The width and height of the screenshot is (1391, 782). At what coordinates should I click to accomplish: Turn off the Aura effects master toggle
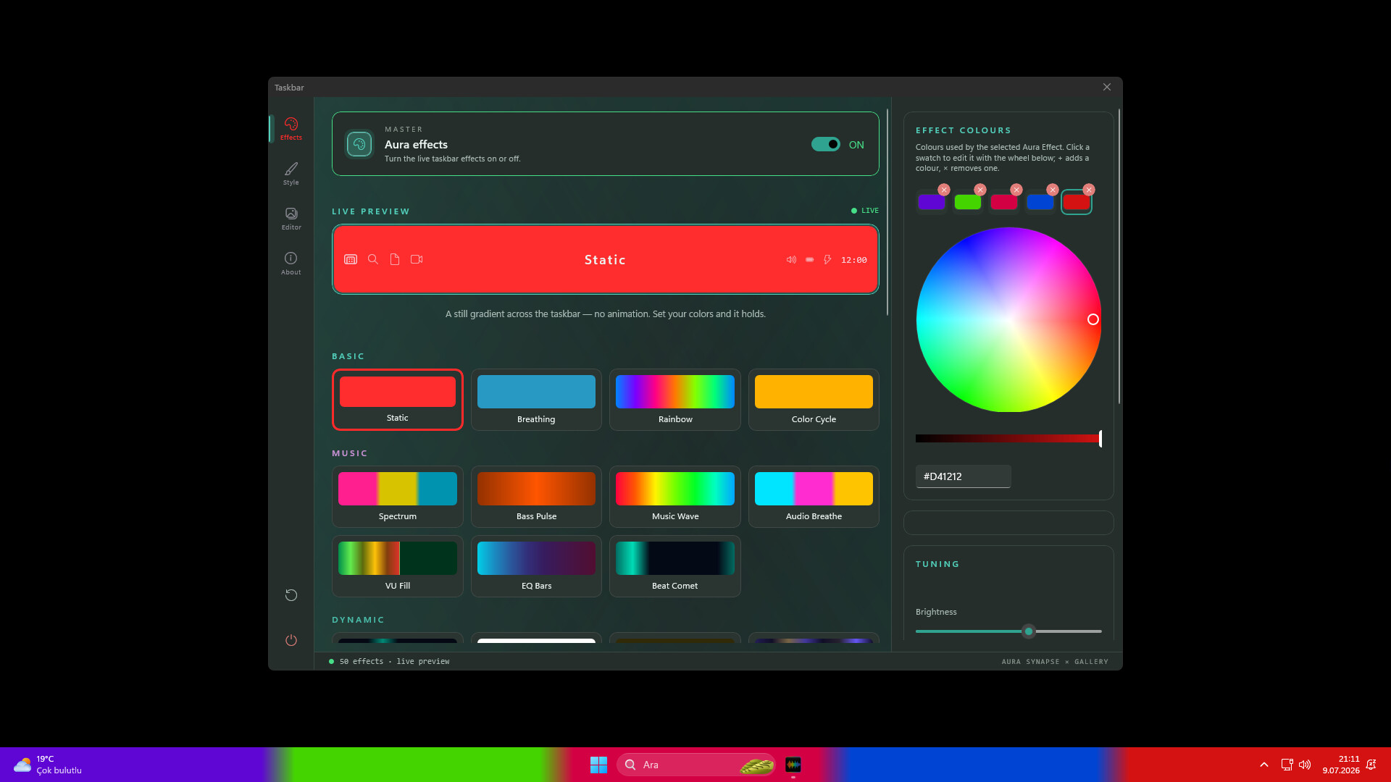[x=825, y=144]
